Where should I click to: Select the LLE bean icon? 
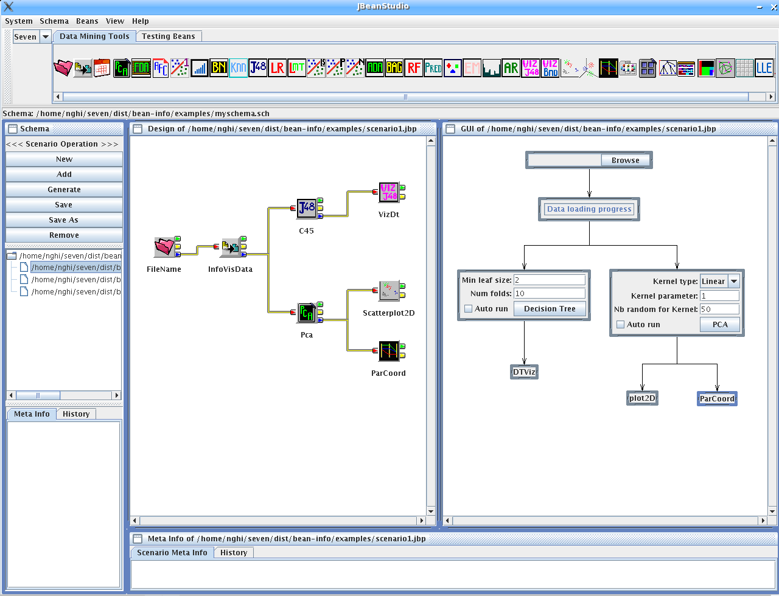click(x=764, y=68)
